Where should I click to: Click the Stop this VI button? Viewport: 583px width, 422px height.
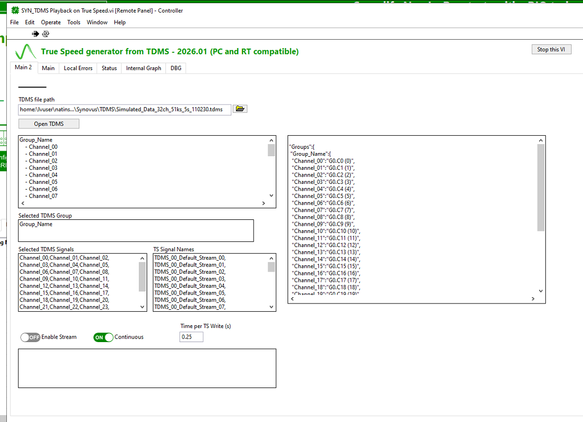point(551,49)
